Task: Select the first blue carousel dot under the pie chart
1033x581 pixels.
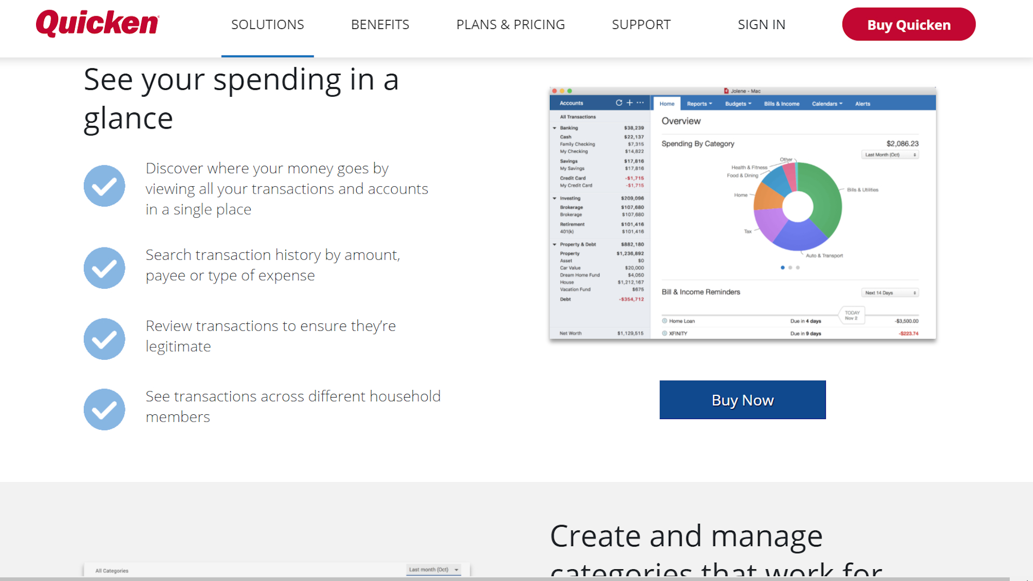Action: pos(782,267)
